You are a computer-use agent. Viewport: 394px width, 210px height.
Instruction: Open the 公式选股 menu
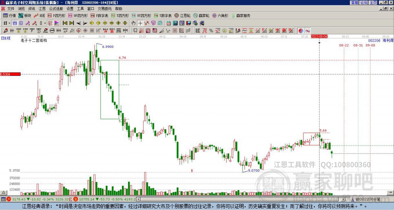pos(56,9)
